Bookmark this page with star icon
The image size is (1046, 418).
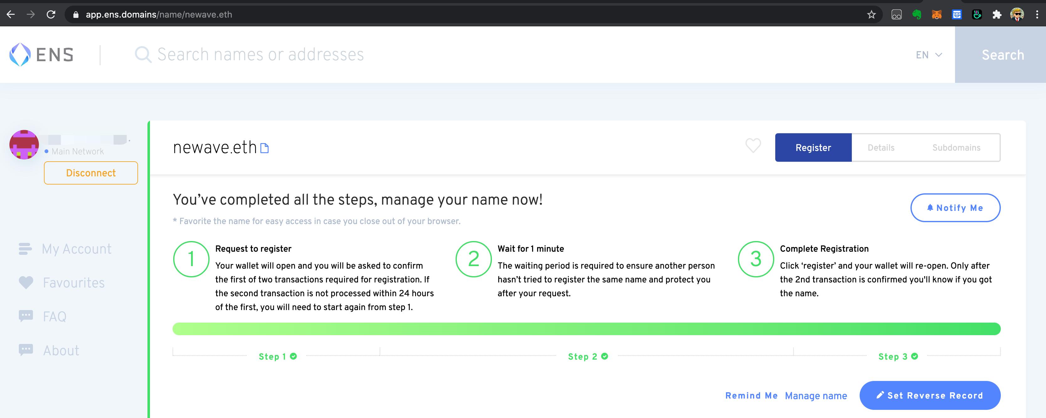871,15
